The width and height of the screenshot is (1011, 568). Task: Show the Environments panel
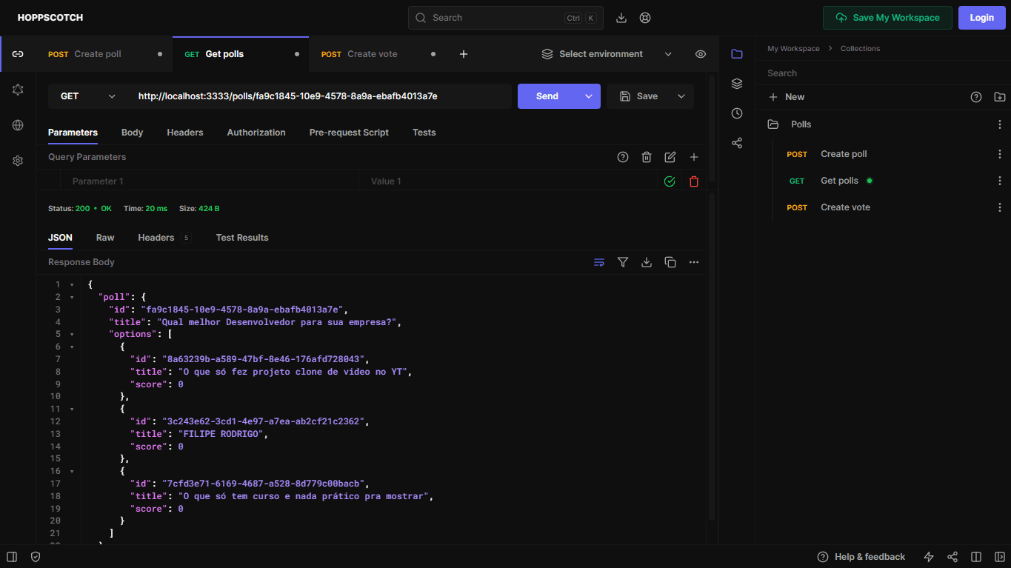click(x=736, y=83)
